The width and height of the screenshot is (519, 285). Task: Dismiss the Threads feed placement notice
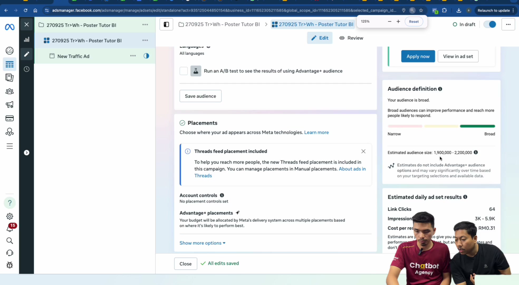tap(363, 151)
